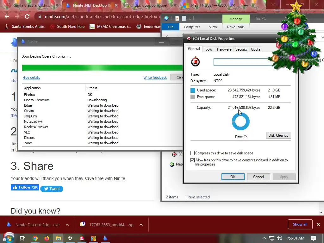The height and width of the screenshot is (243, 324).
Task: Open Drive Tools ribbon tab
Action: click(x=235, y=27)
